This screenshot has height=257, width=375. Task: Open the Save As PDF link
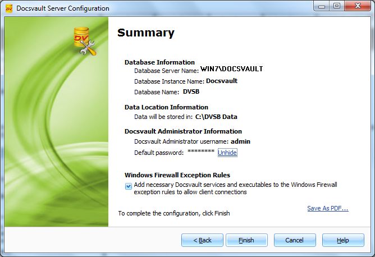pos(328,208)
